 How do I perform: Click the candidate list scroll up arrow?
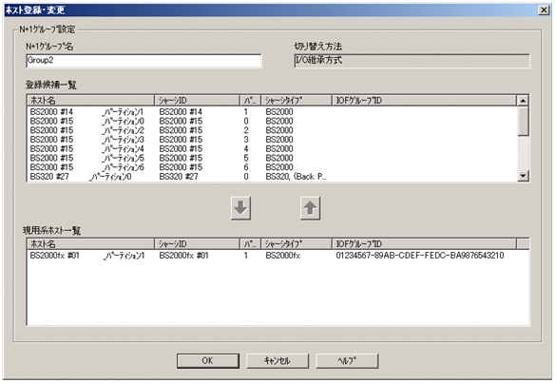[x=523, y=101]
